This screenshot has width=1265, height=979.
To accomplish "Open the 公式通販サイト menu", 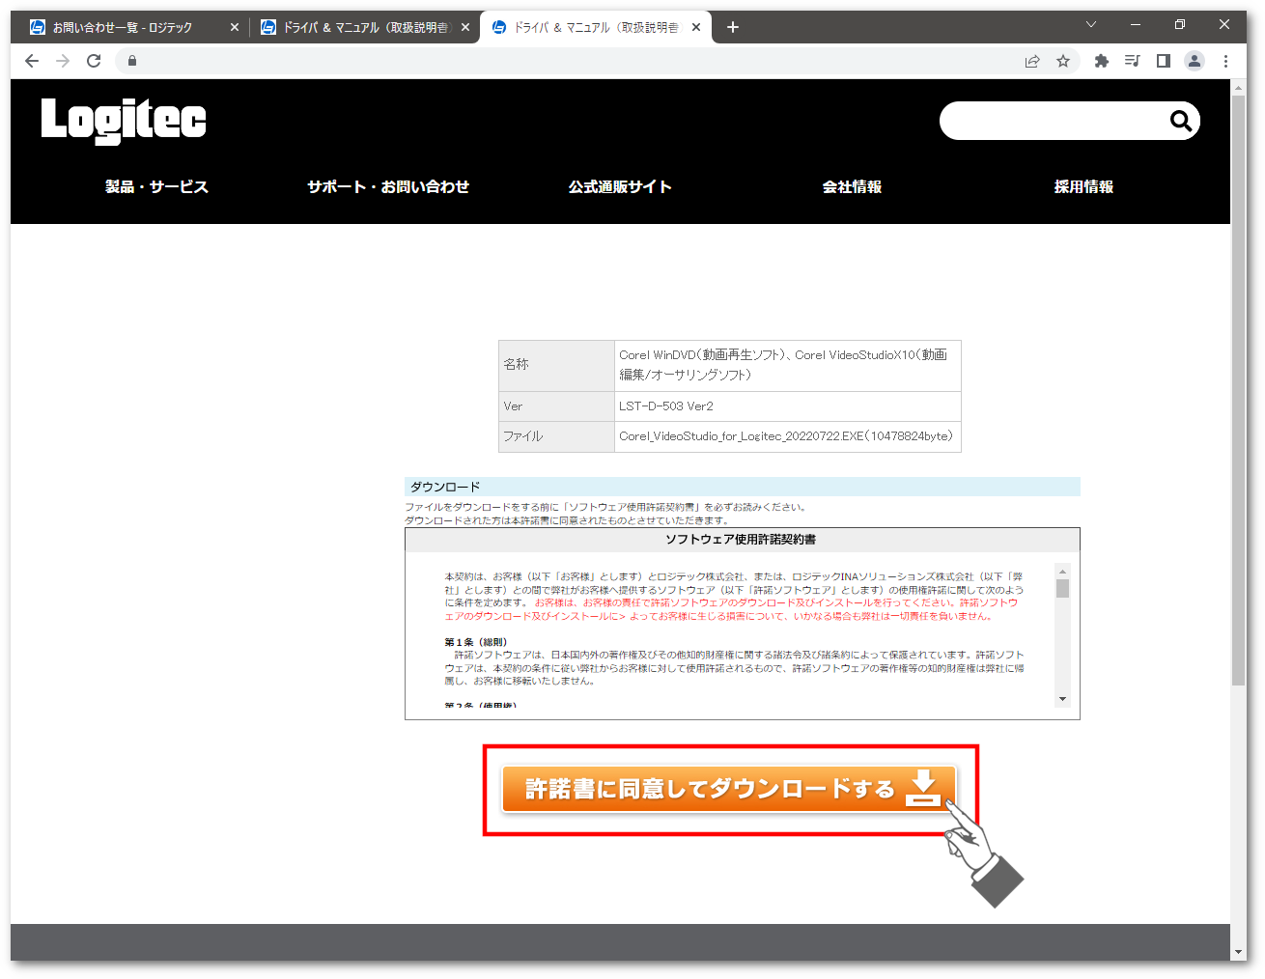I will (620, 187).
